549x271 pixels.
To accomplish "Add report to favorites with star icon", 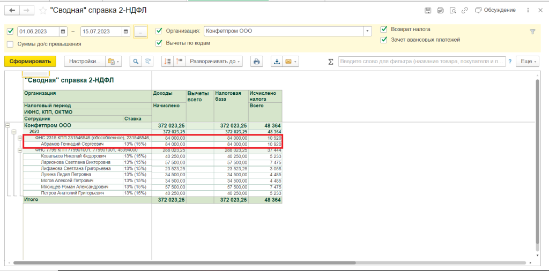I will 43,11.
